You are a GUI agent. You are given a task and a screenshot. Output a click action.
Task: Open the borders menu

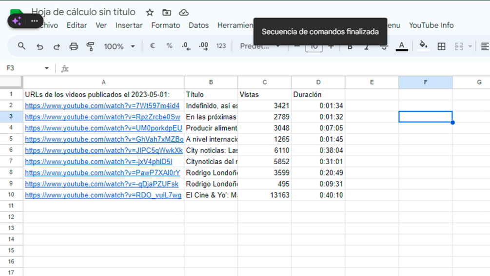(x=441, y=46)
